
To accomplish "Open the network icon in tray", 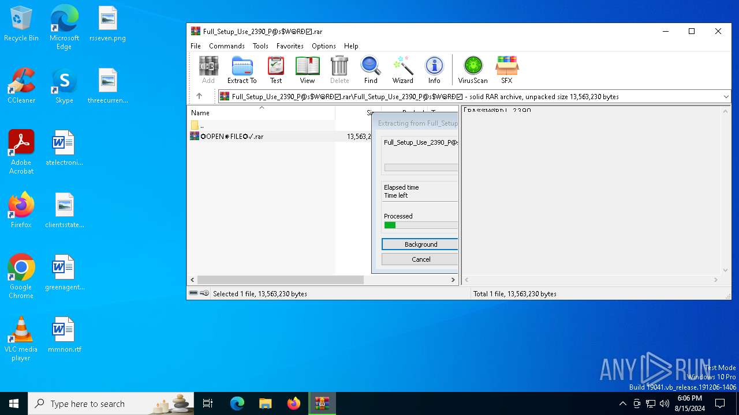I will point(651,403).
